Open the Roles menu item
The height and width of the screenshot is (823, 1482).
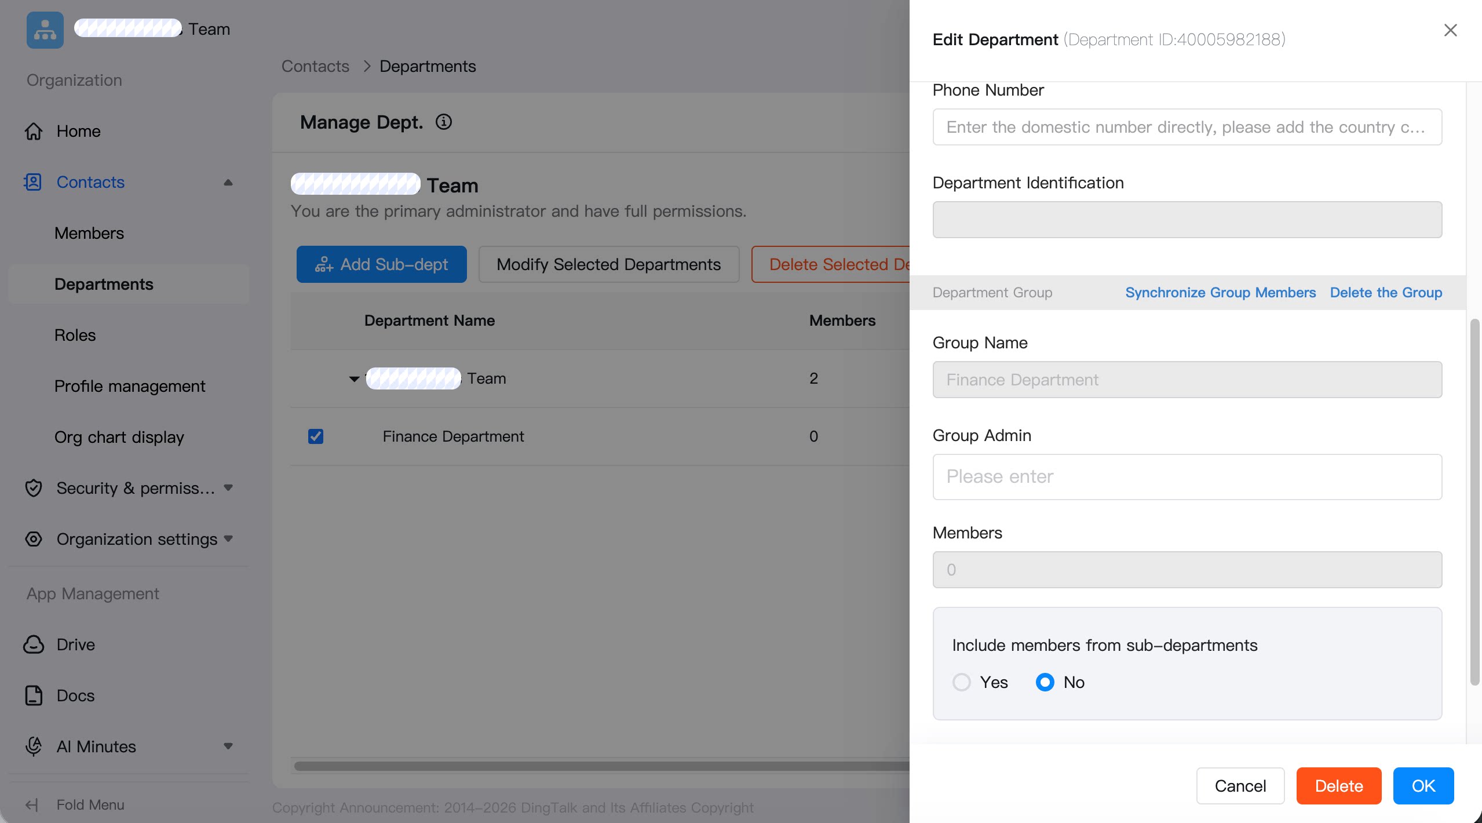[x=75, y=335]
